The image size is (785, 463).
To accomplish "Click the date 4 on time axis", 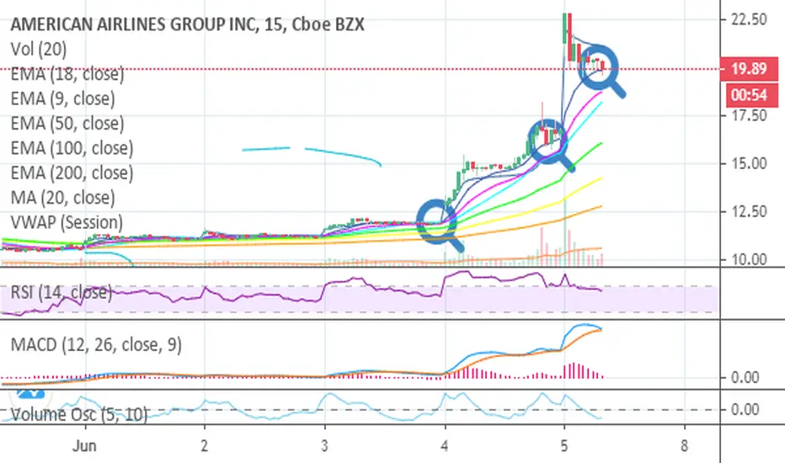I will click(x=445, y=446).
